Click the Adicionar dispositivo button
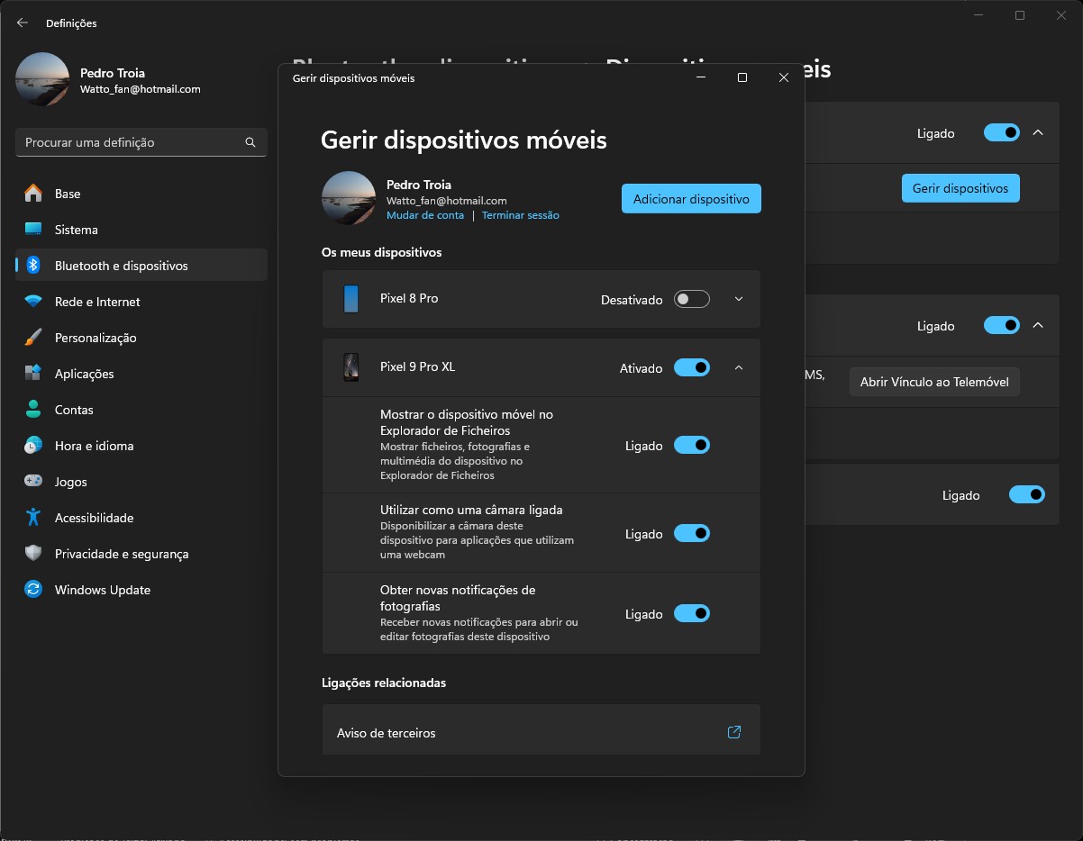 (691, 199)
